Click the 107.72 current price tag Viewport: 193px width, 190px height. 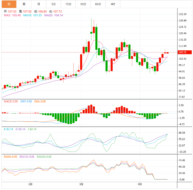[183, 52]
